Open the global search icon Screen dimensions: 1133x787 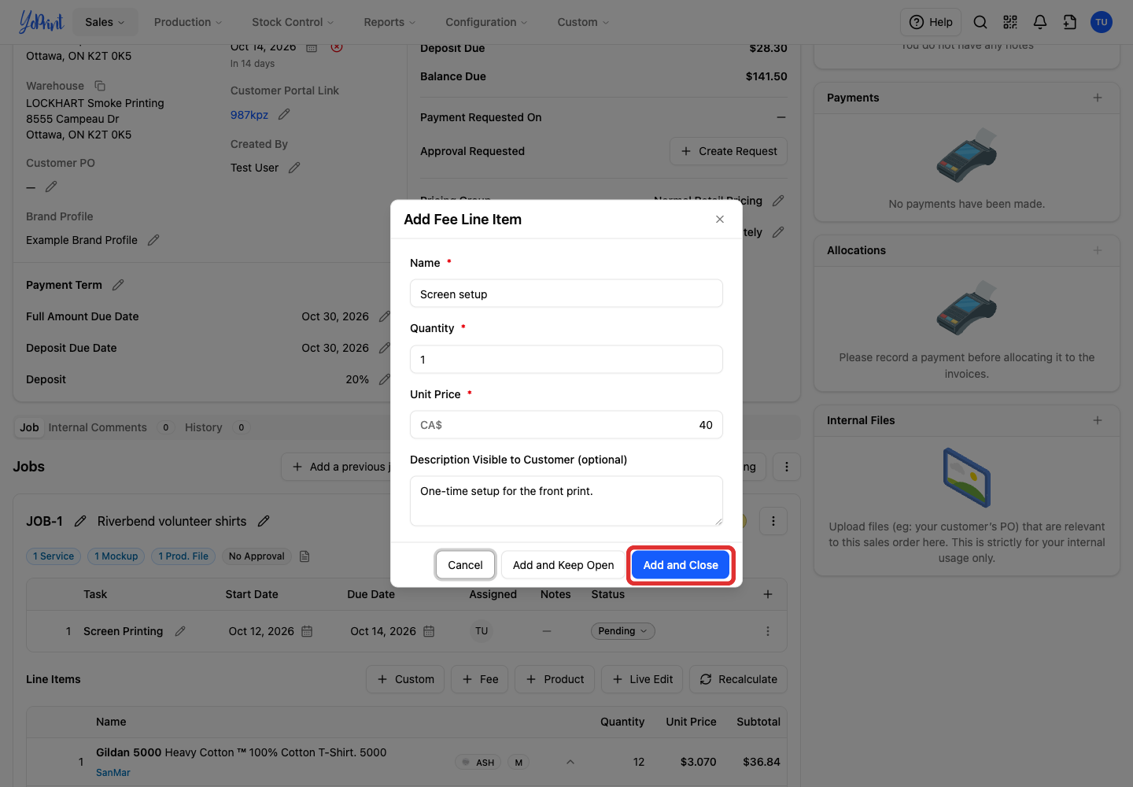(980, 22)
